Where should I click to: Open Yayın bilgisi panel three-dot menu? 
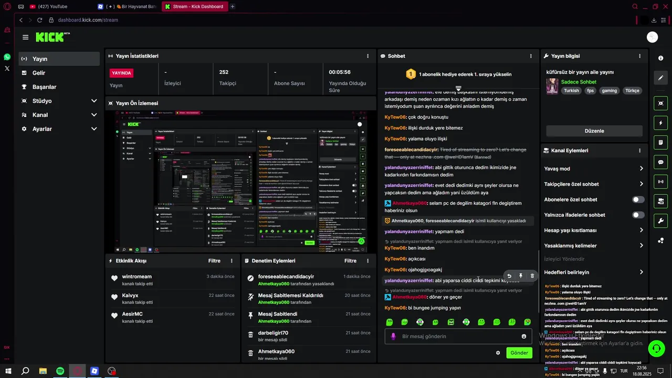[639, 56]
